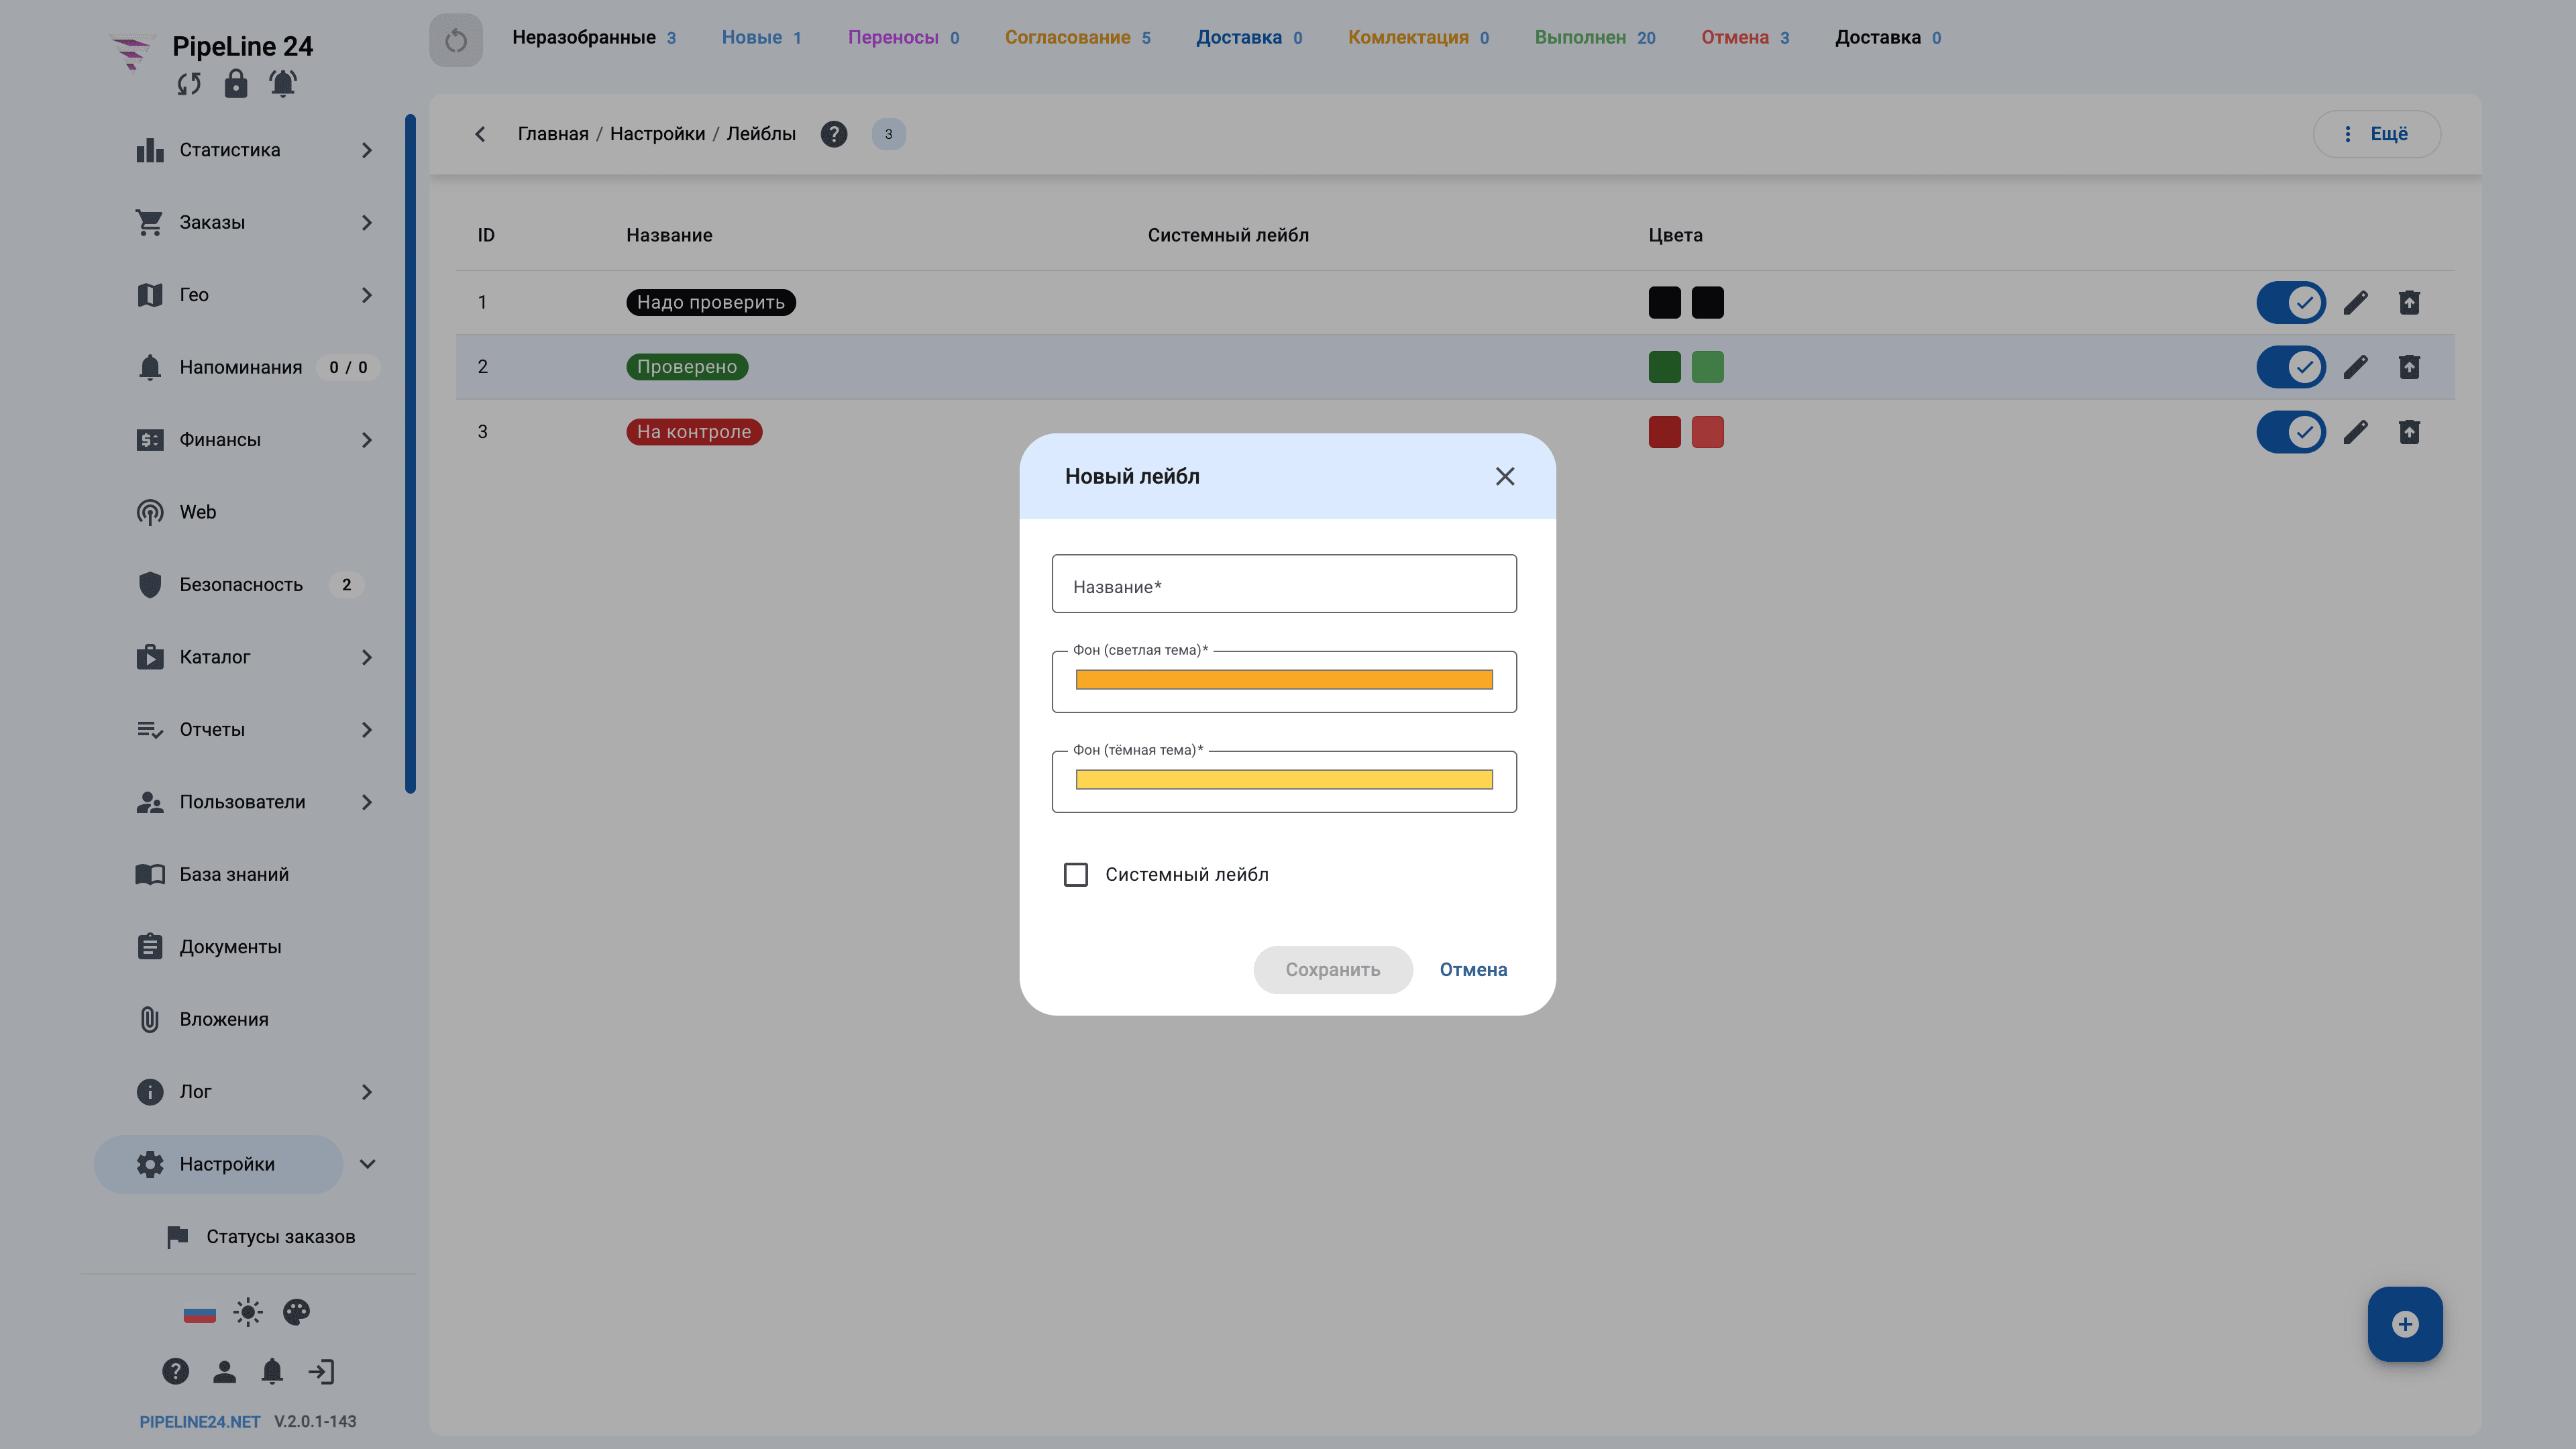2576x1449 pixels.
Task: Collapse the Настройки section chevron
Action: [367, 1164]
